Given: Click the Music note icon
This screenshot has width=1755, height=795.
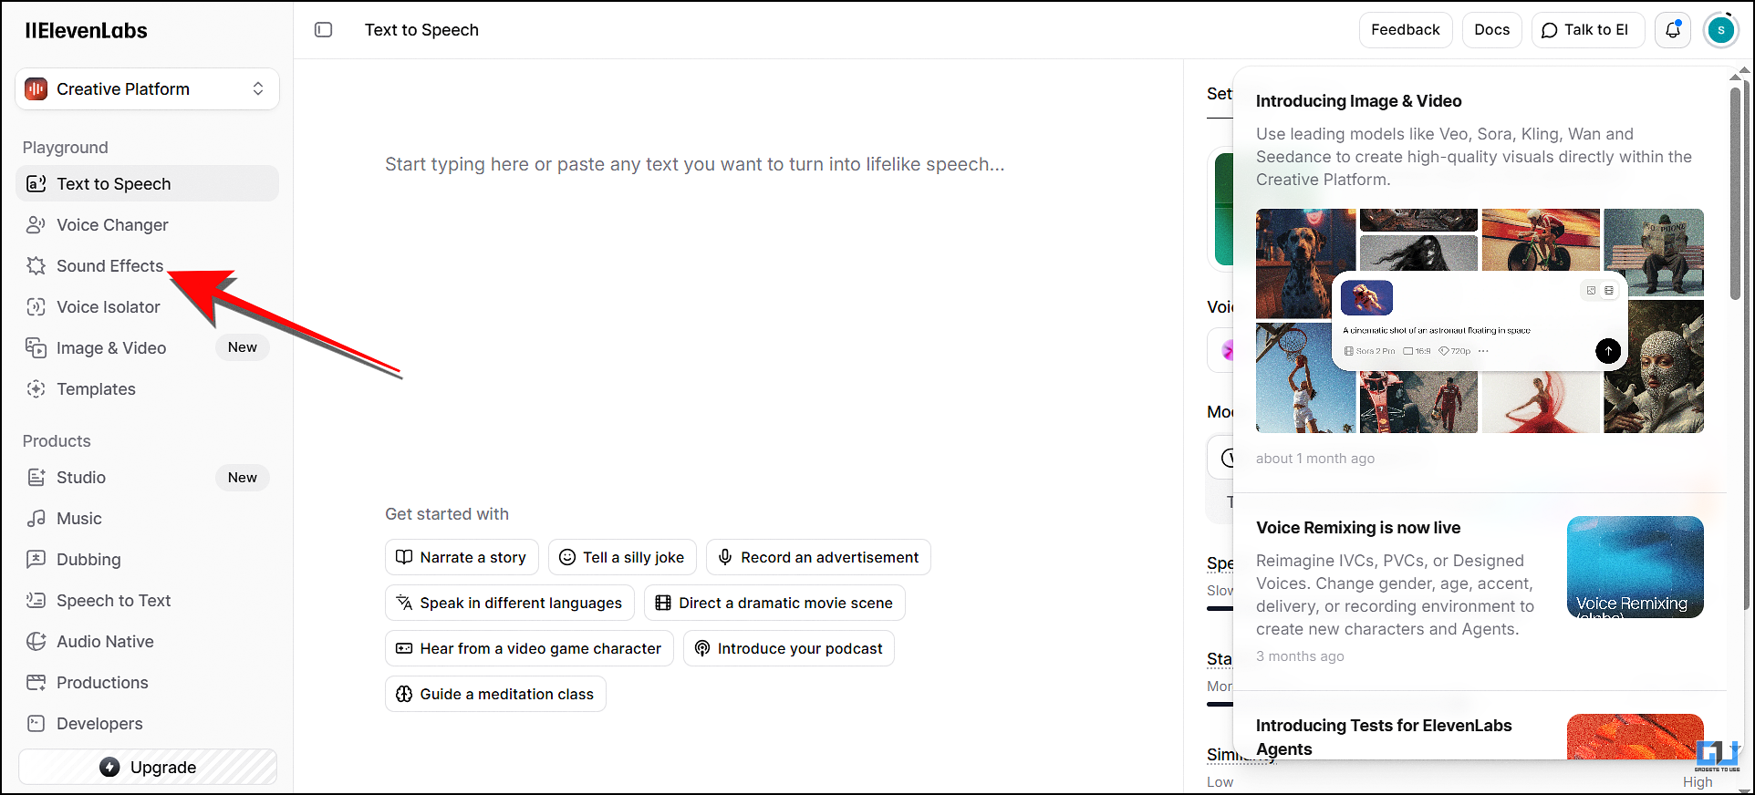Looking at the screenshot, I should click(x=36, y=519).
